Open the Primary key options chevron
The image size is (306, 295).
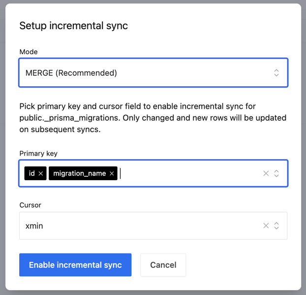[x=276, y=173]
